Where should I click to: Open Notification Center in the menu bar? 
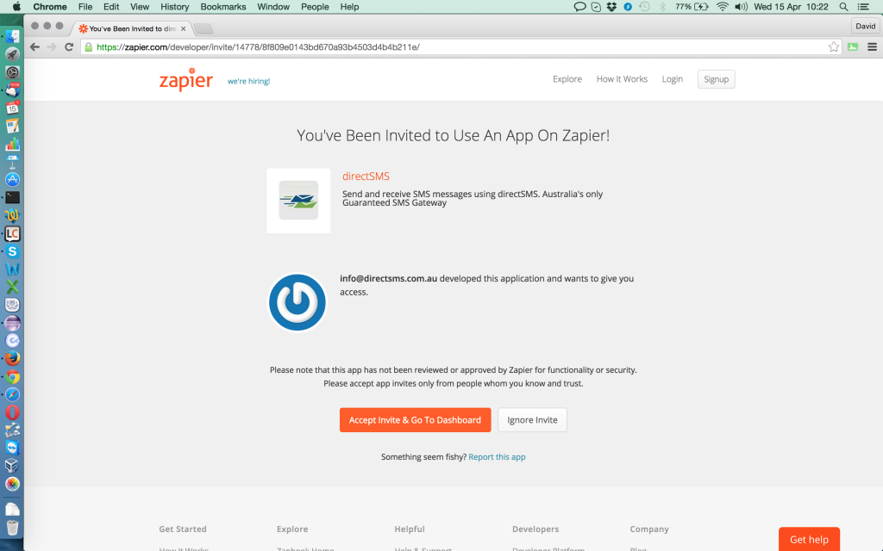point(863,7)
